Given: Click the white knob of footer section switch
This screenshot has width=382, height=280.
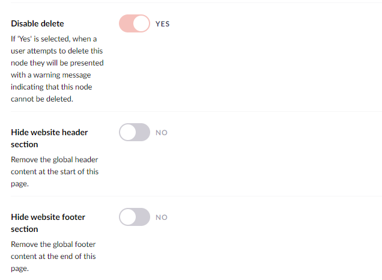Looking at the screenshot, I should [x=128, y=217].
